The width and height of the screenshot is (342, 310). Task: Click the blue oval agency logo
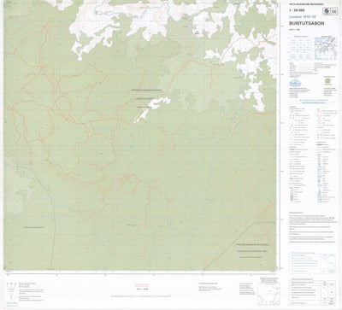tap(294, 83)
